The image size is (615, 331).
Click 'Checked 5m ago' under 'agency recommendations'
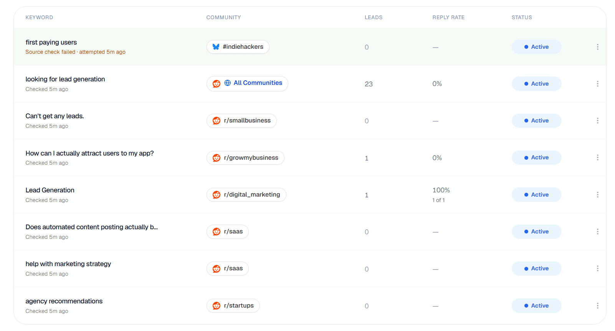47,311
